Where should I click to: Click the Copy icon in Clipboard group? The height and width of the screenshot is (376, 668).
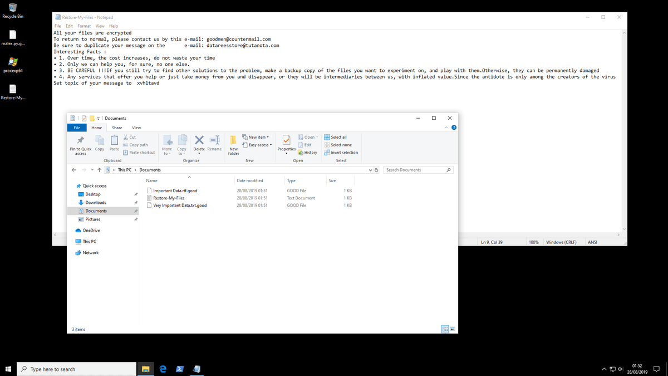[x=100, y=143]
